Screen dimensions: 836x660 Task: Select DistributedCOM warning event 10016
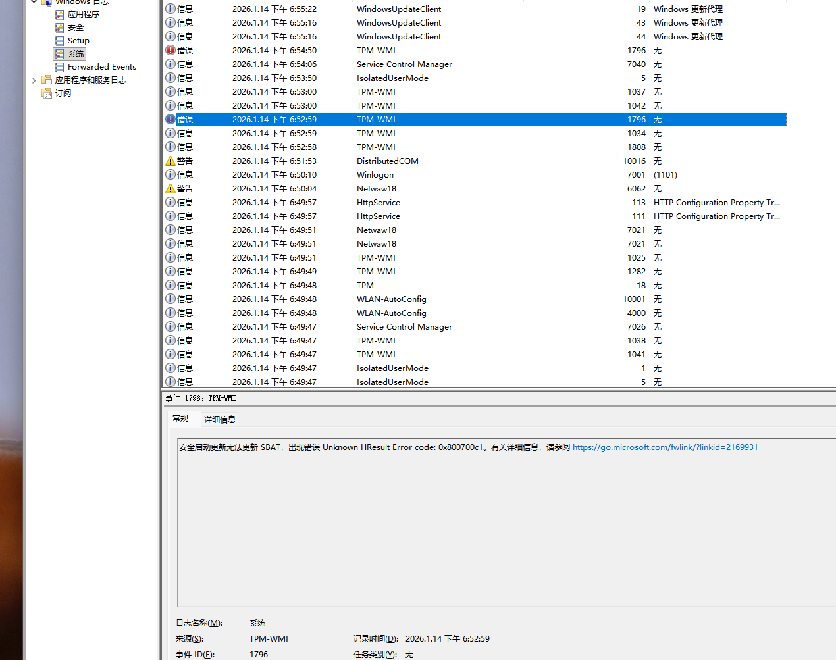475,161
